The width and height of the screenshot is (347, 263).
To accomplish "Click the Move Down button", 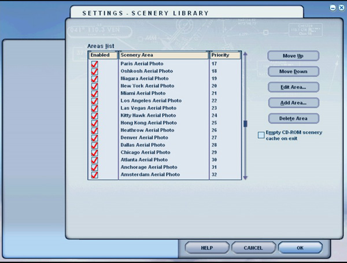I will pos(293,72).
